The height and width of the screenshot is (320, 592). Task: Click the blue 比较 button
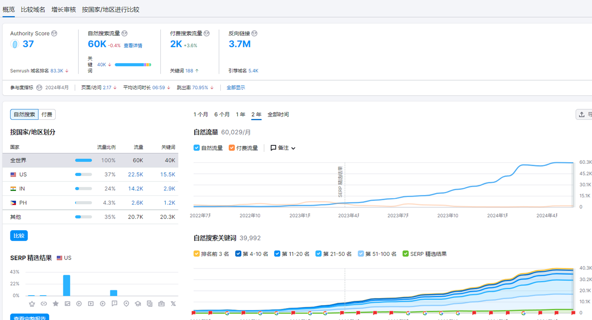click(x=19, y=235)
